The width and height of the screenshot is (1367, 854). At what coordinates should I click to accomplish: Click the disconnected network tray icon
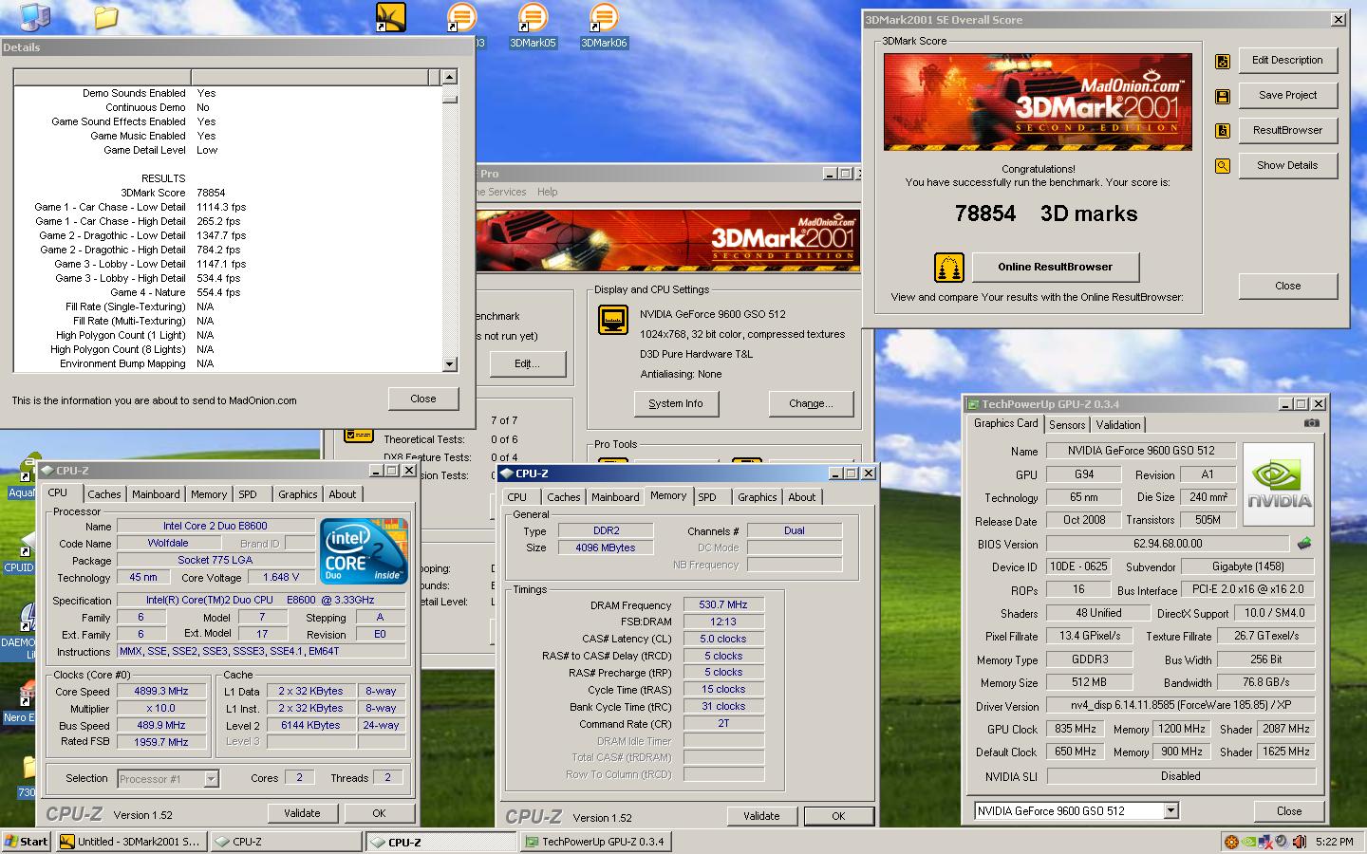tap(1265, 842)
